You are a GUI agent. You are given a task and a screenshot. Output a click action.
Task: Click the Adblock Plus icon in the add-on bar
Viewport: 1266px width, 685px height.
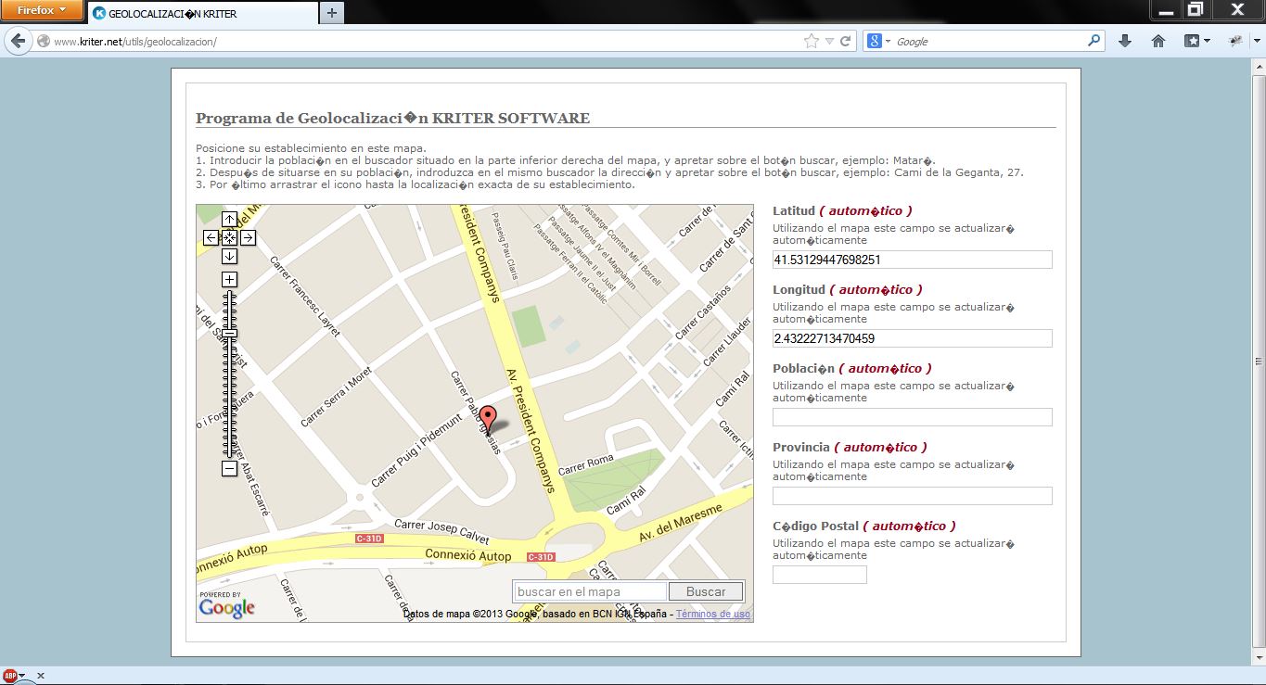[x=10, y=676]
